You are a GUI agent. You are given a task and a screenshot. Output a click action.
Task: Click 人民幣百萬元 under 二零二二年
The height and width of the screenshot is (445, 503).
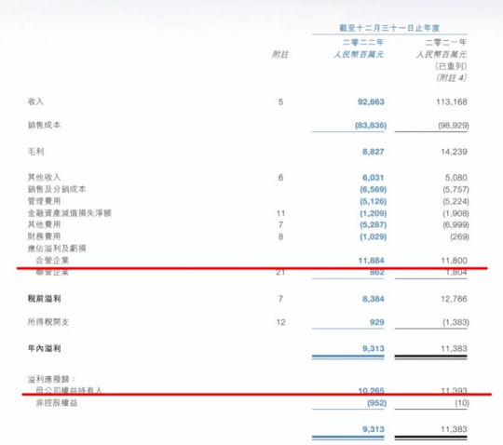tap(359, 55)
